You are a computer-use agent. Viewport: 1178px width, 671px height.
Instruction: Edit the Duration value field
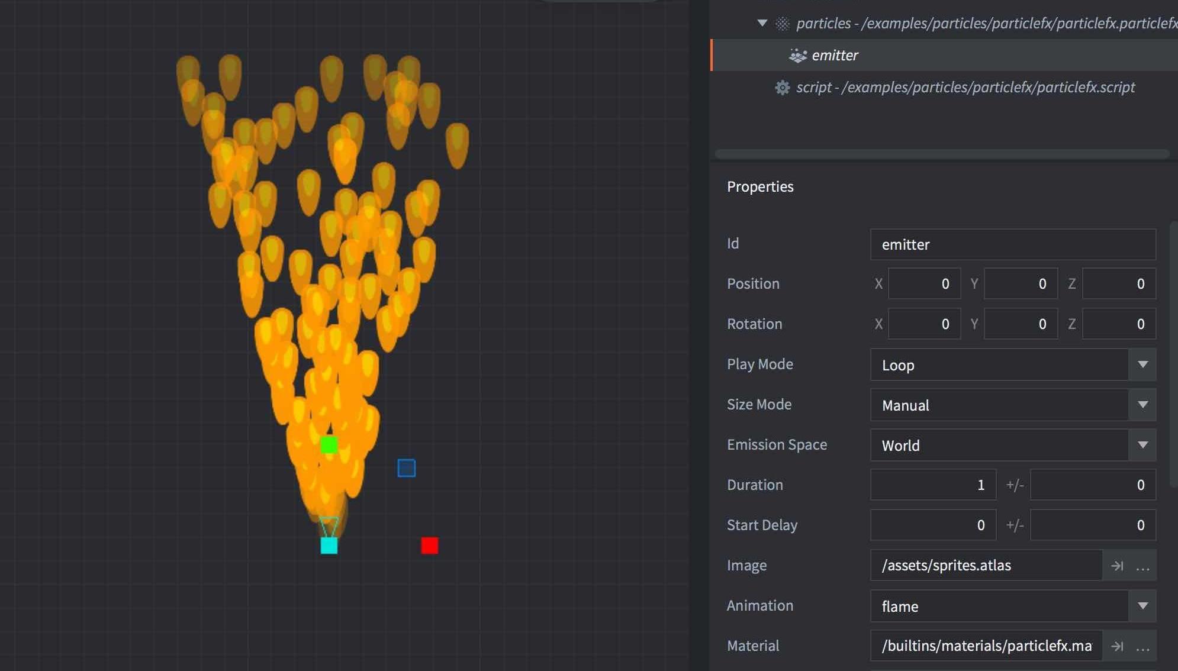pyautogui.click(x=933, y=485)
